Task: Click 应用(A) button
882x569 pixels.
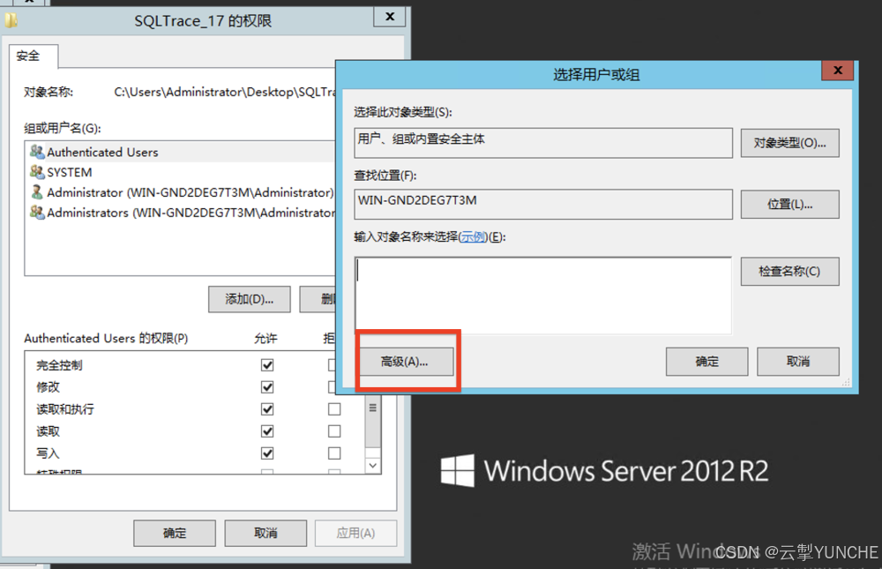Action: (355, 533)
